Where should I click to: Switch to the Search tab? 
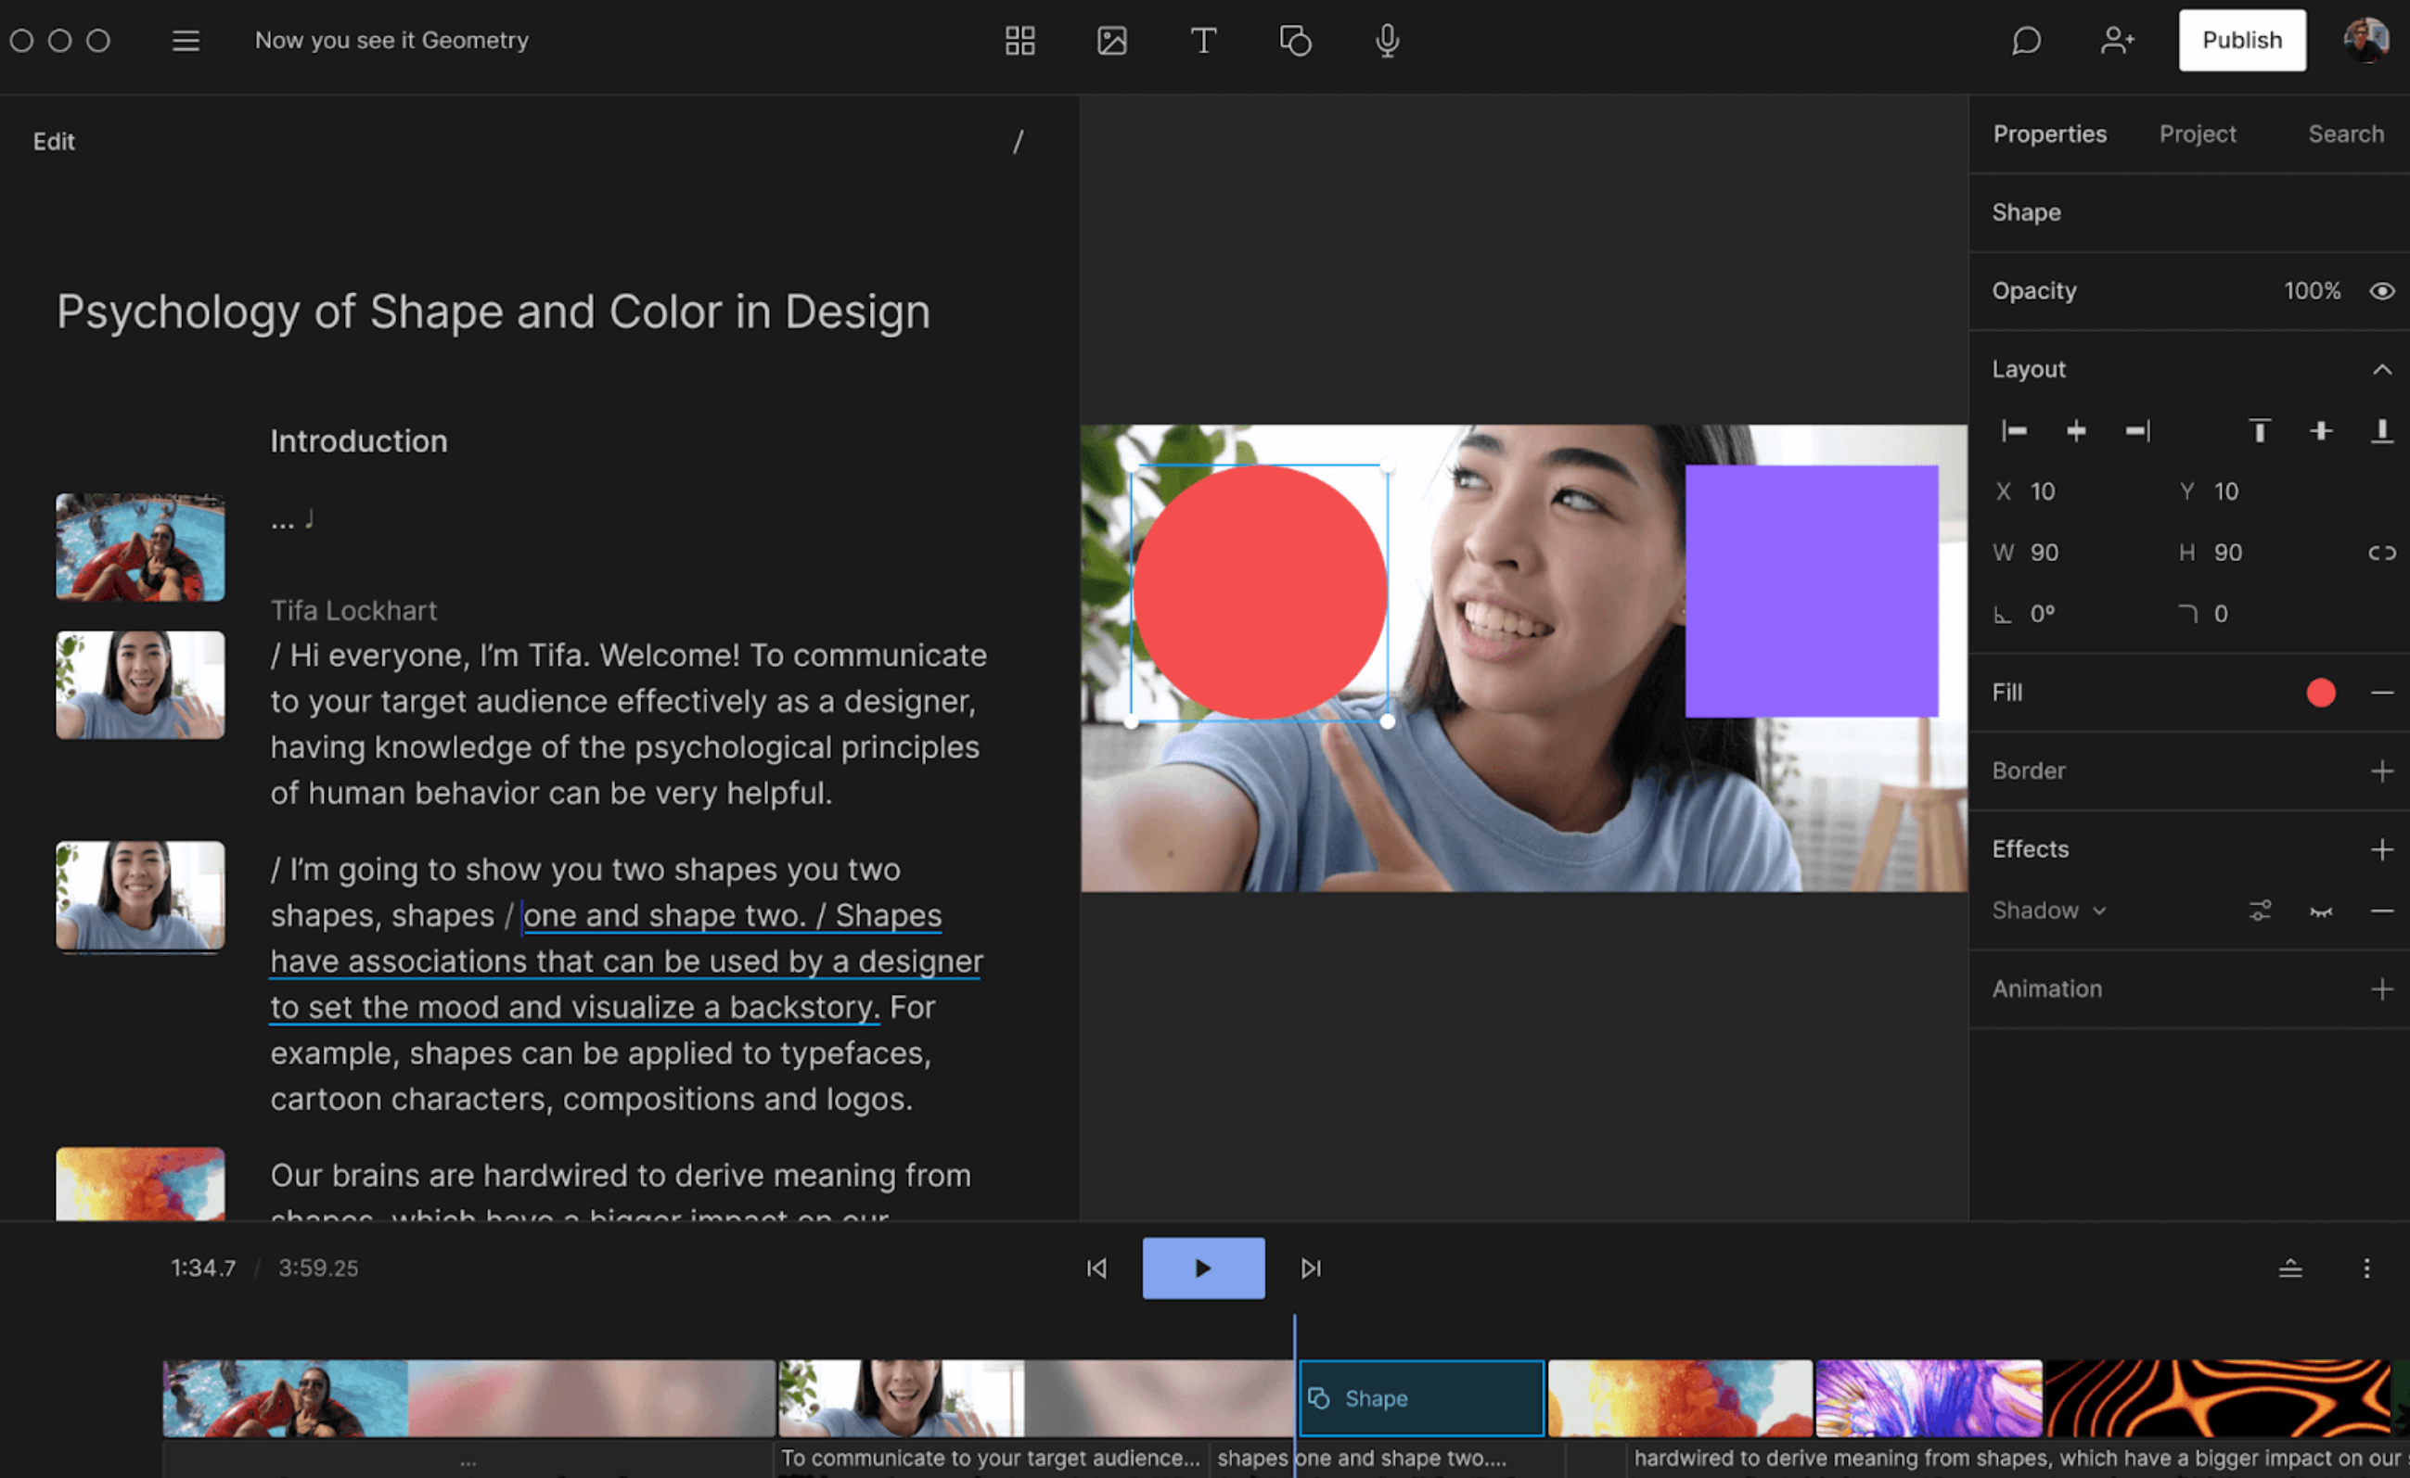click(2346, 134)
